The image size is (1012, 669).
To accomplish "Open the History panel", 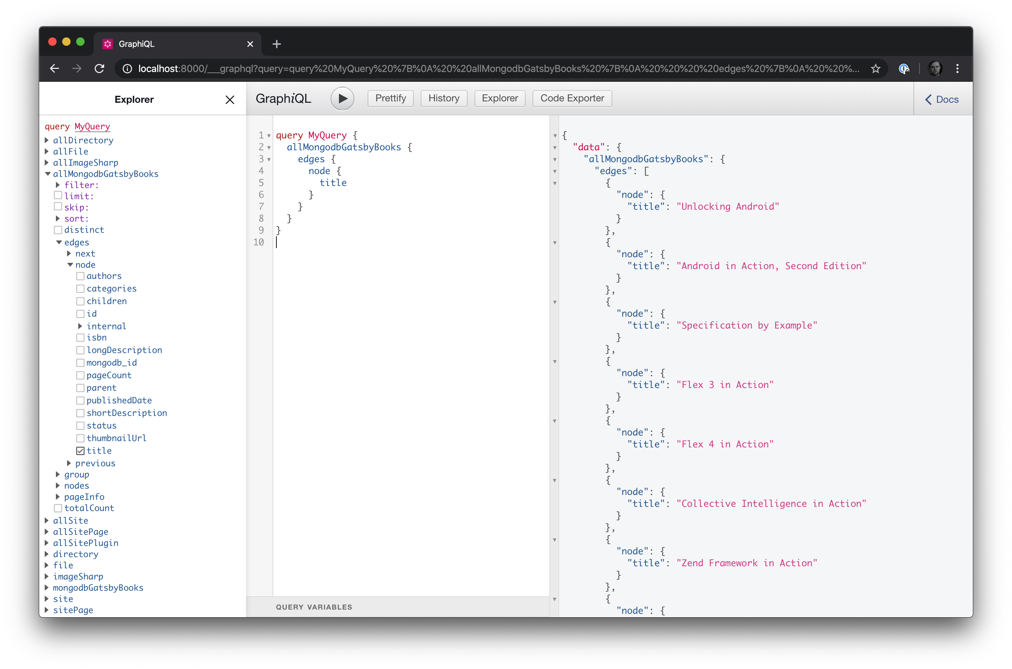I will [443, 98].
